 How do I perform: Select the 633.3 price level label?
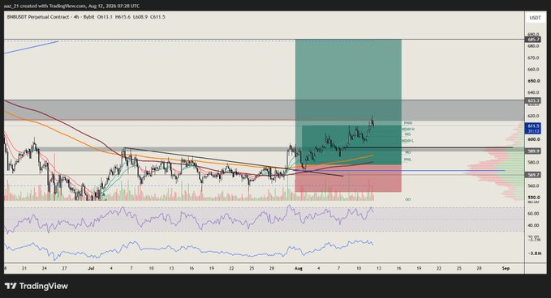534,100
